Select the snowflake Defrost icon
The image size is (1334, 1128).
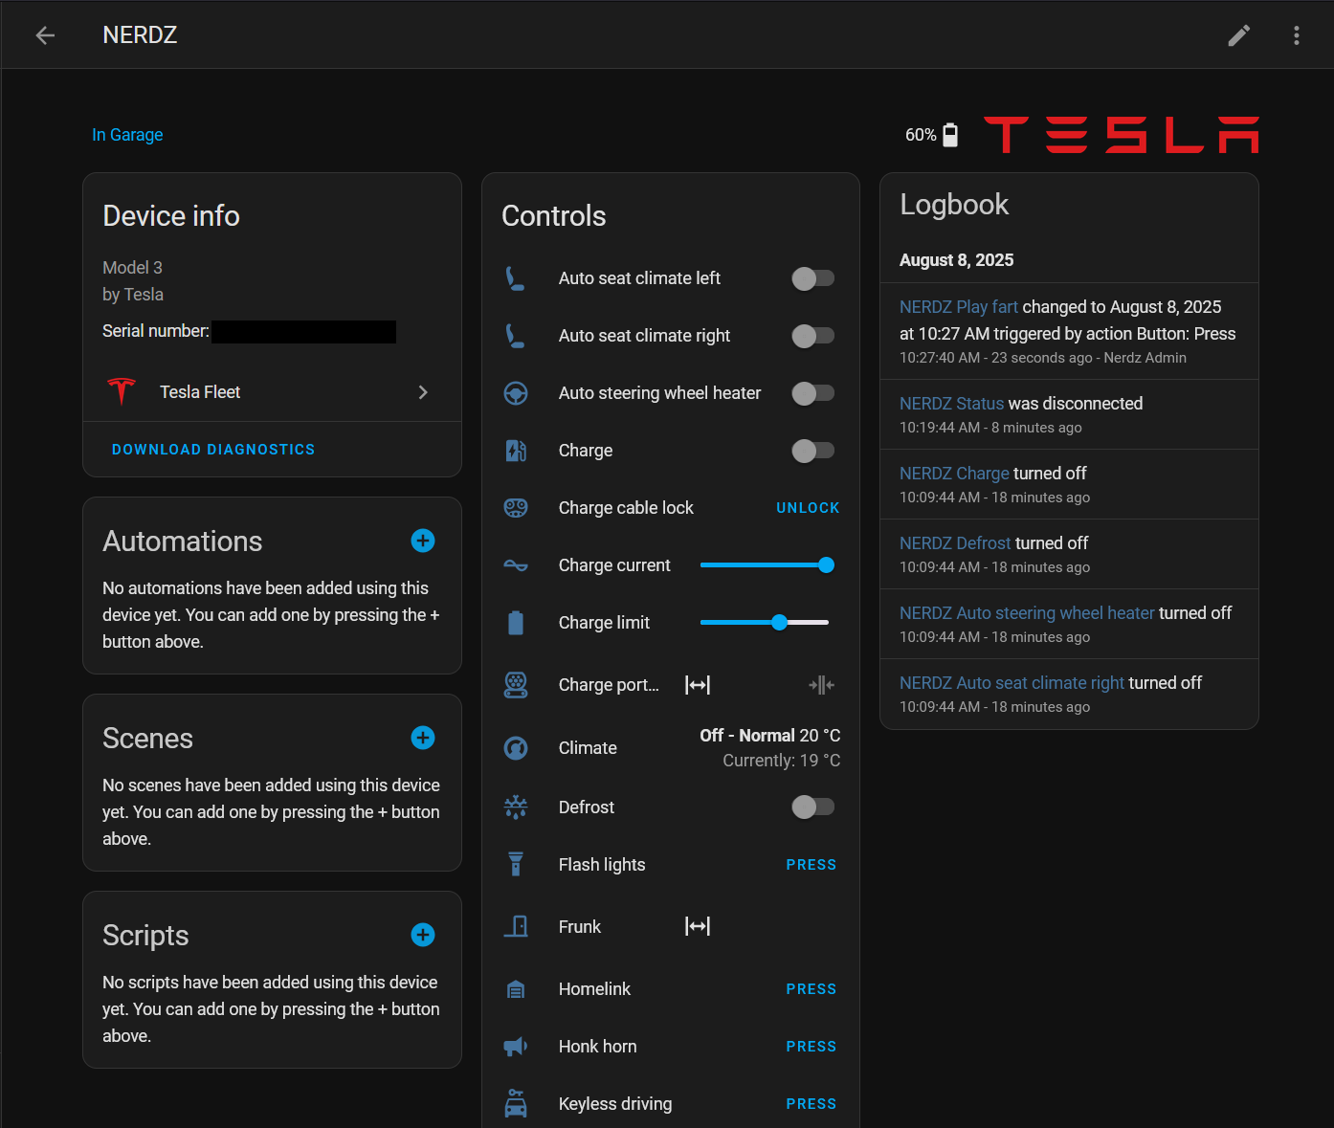pos(517,807)
